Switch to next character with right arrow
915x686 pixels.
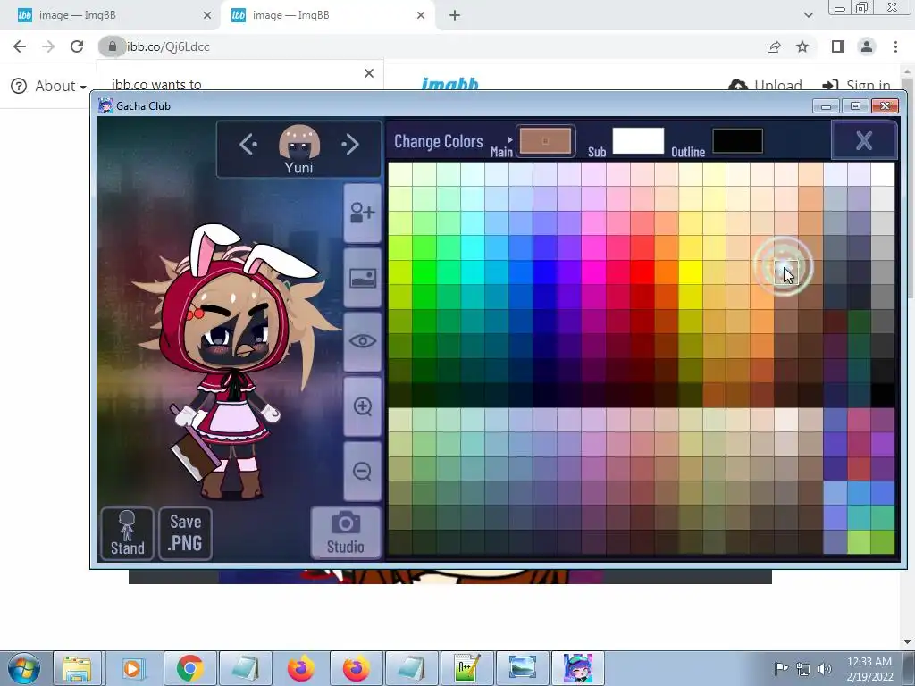coord(350,144)
